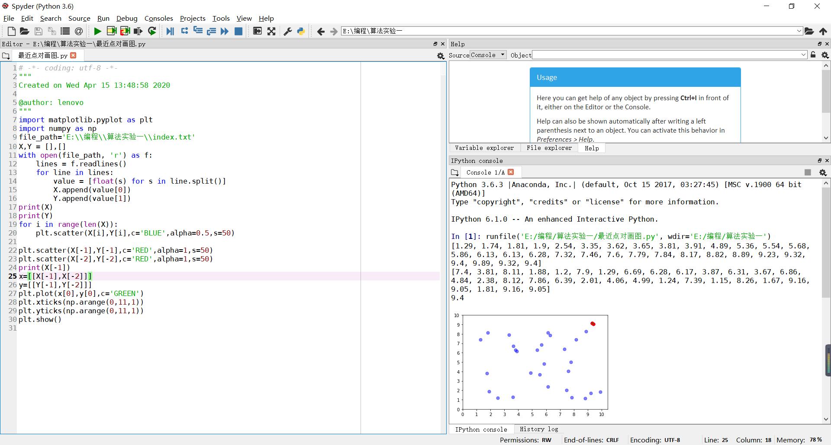The width and height of the screenshot is (831, 445).
Task: Toggle the Help pane lock icon
Action: click(813, 55)
